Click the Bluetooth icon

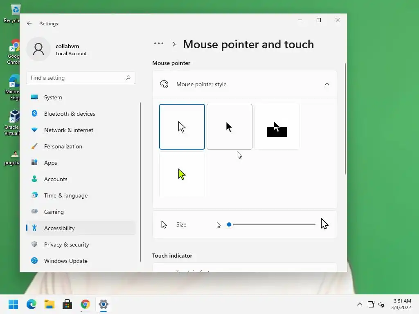(x=34, y=113)
